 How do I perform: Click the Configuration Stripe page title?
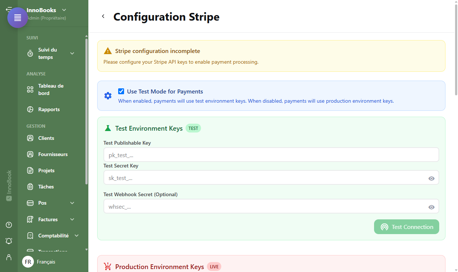[166, 17]
